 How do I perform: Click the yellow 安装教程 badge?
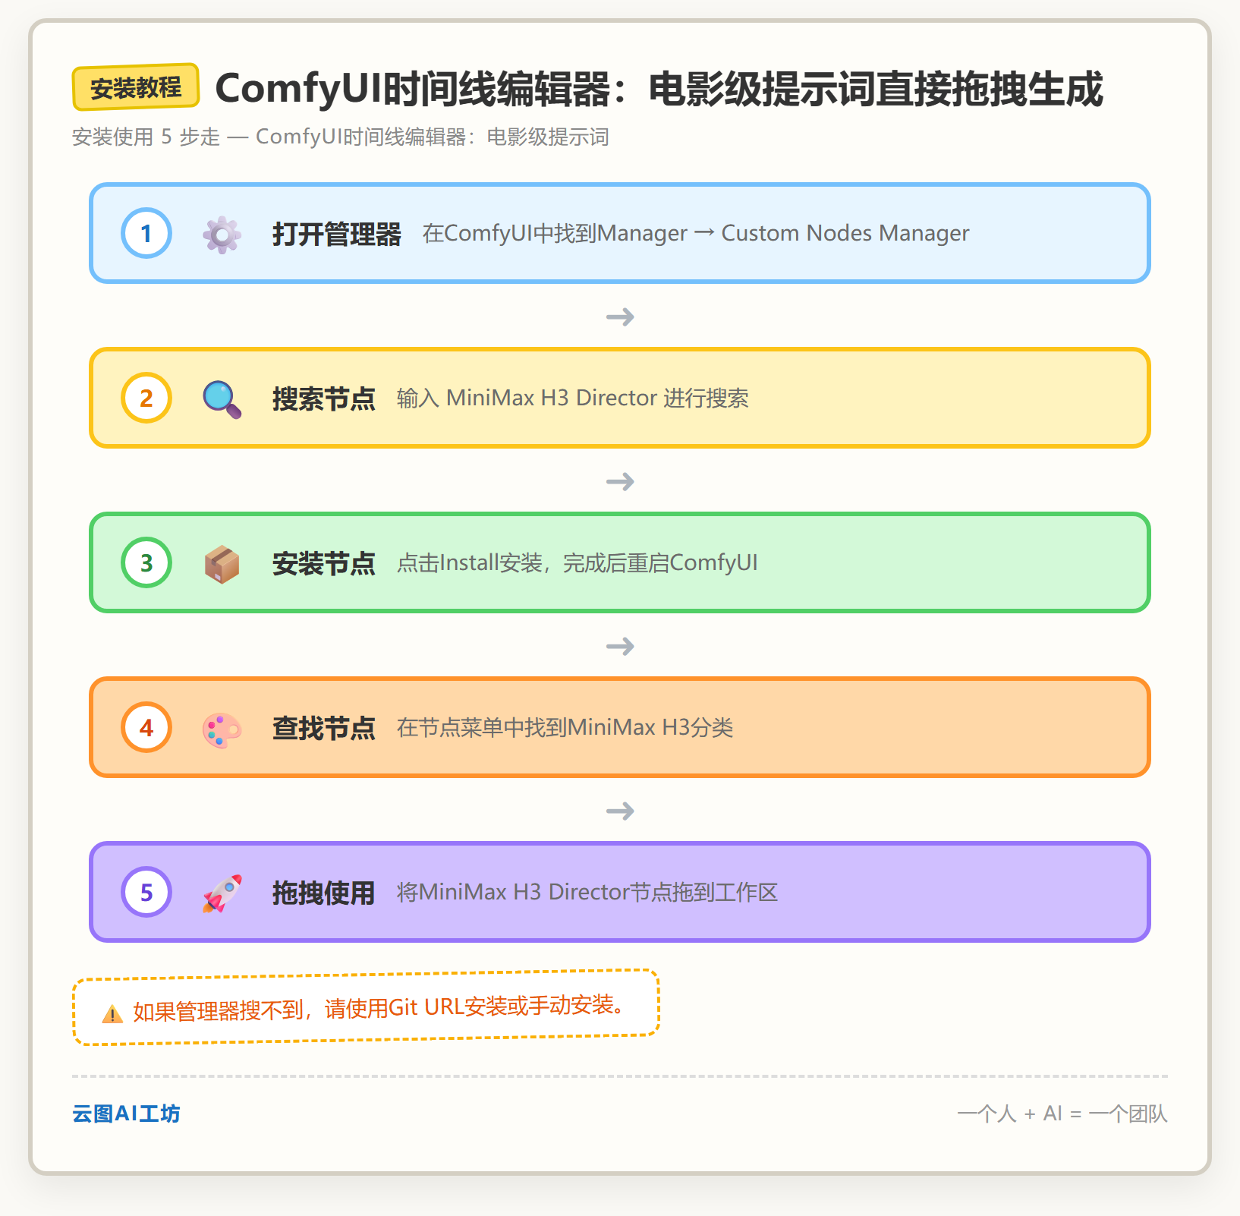[136, 87]
